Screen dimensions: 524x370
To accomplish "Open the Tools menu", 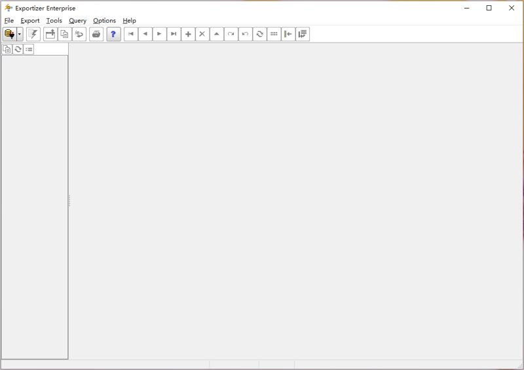I will 54,21.
